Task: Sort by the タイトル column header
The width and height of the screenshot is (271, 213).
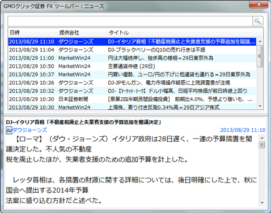Action: 185,33
